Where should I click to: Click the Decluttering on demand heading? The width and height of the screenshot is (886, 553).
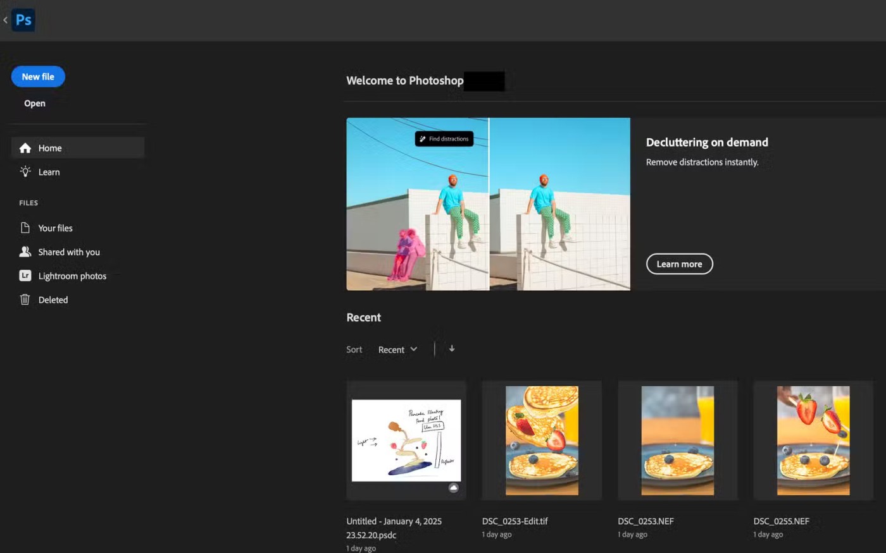707,142
